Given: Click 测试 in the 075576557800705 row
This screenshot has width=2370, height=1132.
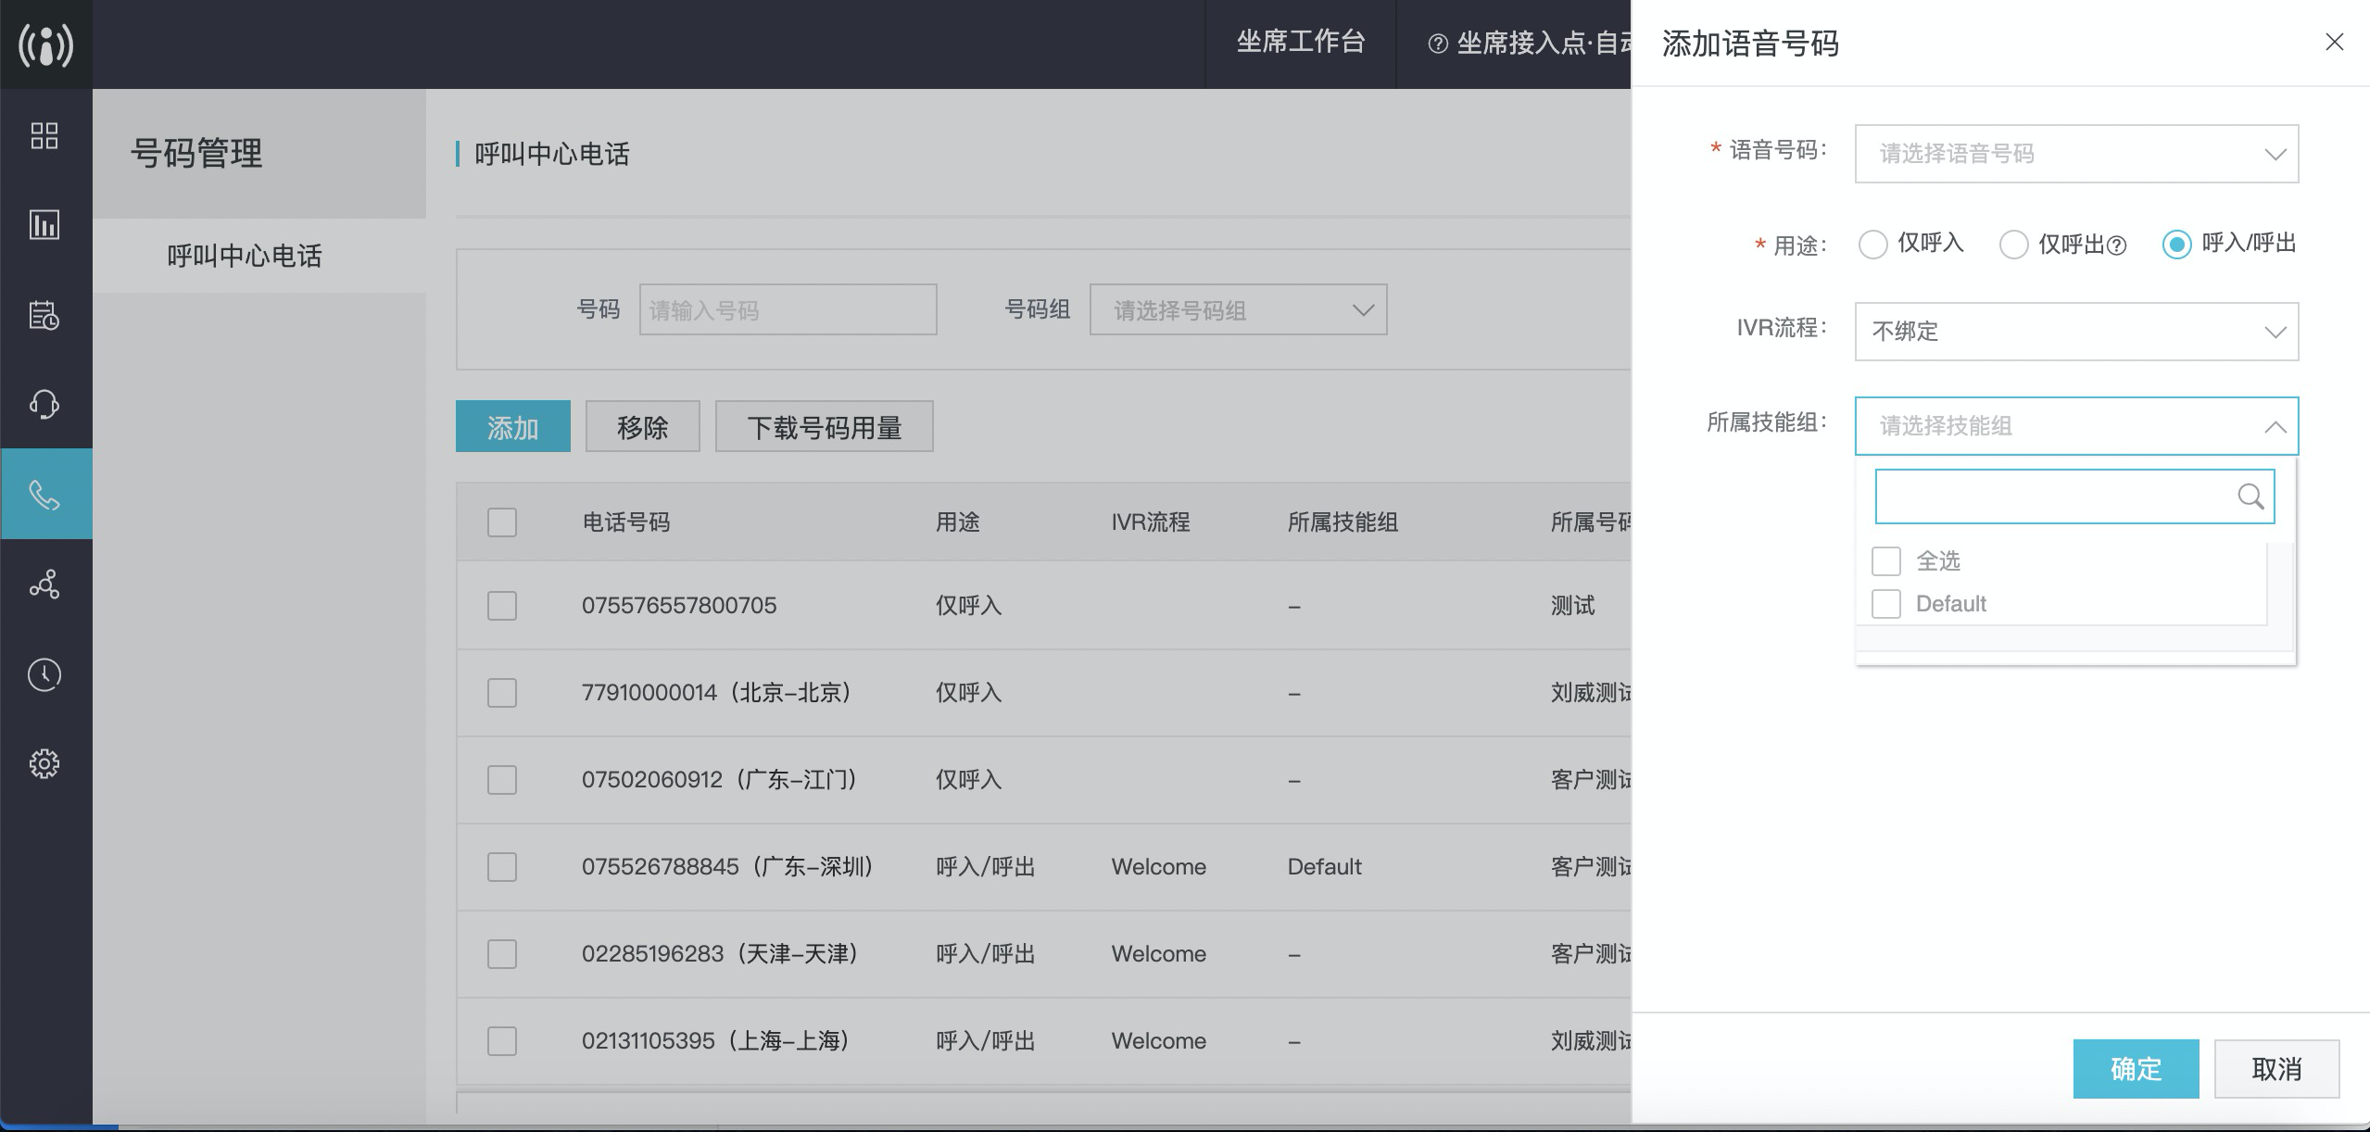Looking at the screenshot, I should pyautogui.click(x=1573, y=606).
